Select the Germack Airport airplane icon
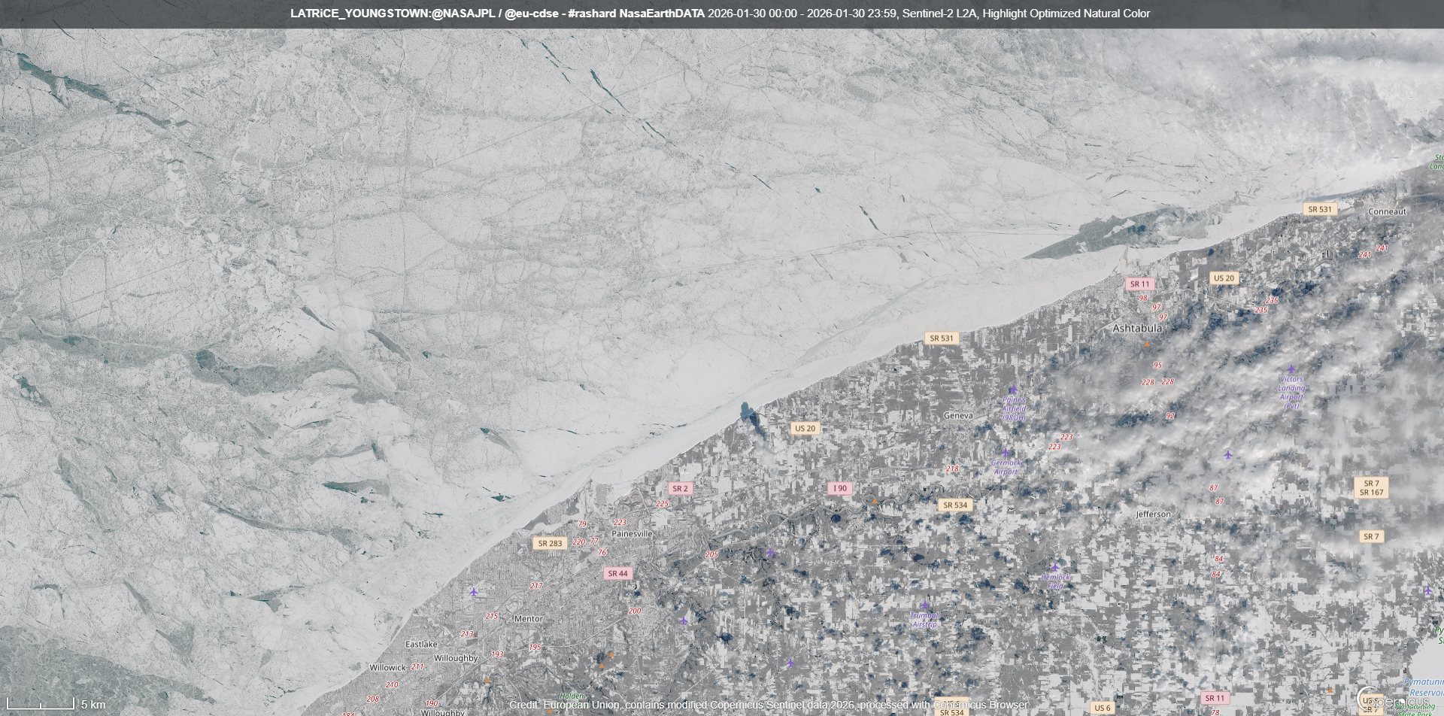Viewport: 1444px width, 716px height. point(1006,453)
